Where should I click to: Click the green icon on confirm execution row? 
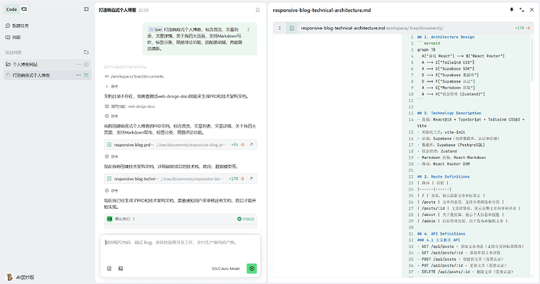coord(110,219)
